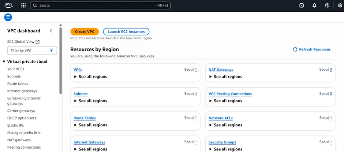Open CloudShell terminal icon
Image resolution: width=344 pixels, height=153 pixels.
(302, 5)
